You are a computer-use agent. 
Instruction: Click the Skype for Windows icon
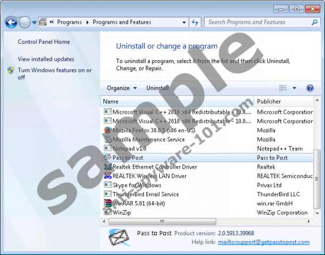(107, 185)
